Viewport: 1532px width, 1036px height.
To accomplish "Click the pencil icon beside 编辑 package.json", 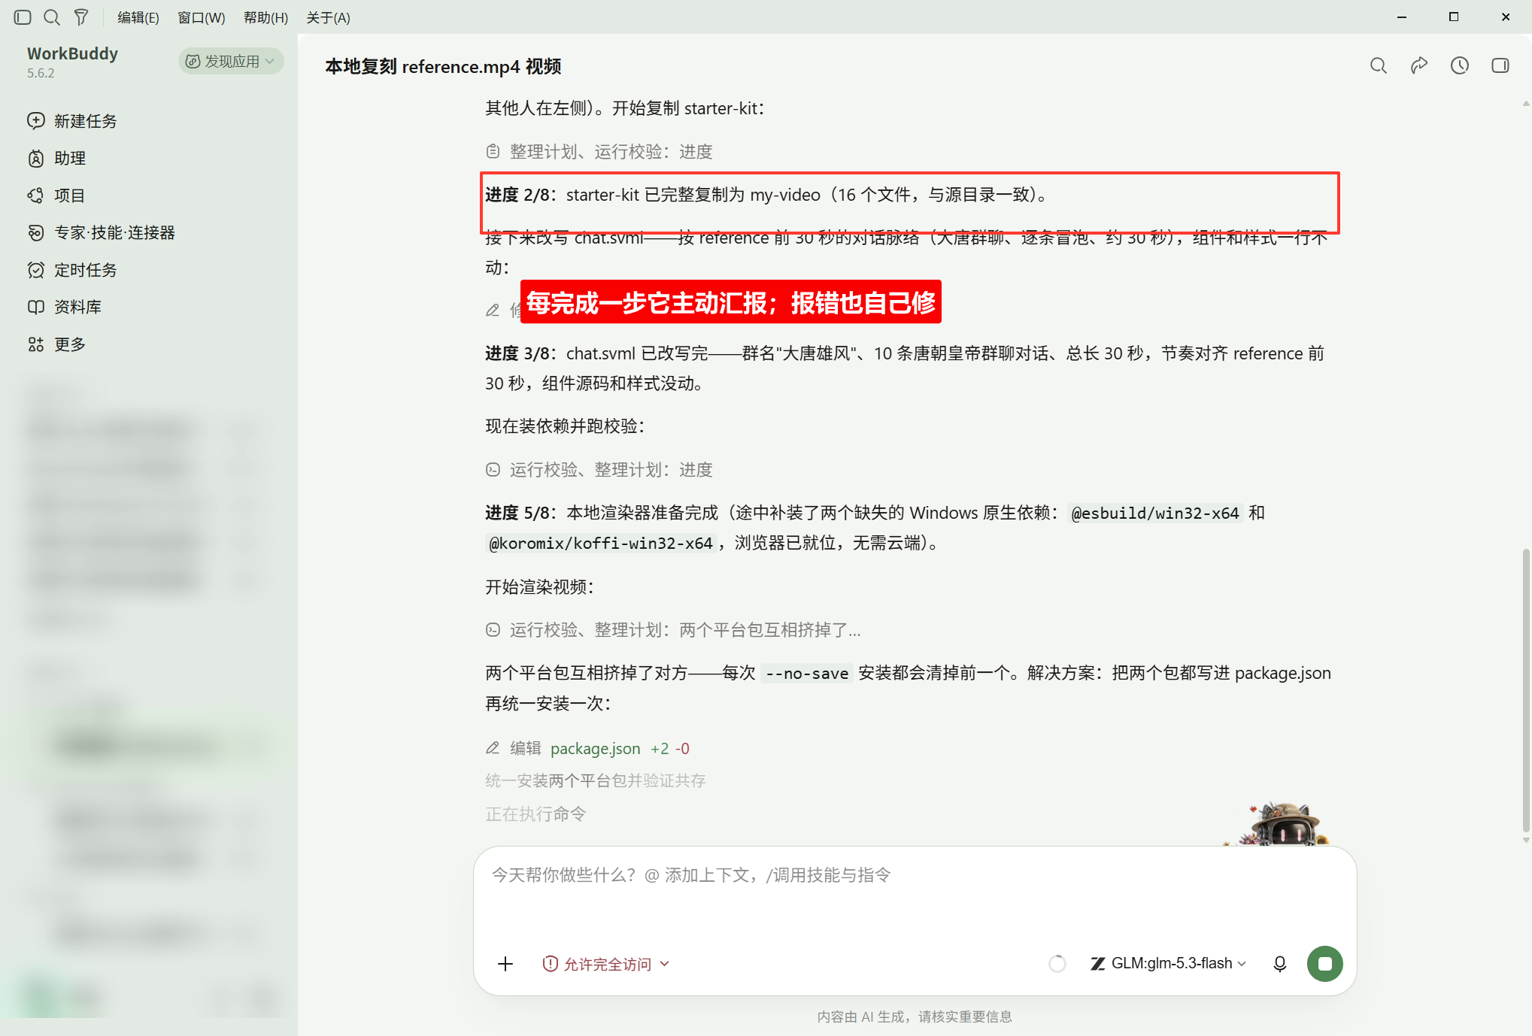I will pos(493,749).
